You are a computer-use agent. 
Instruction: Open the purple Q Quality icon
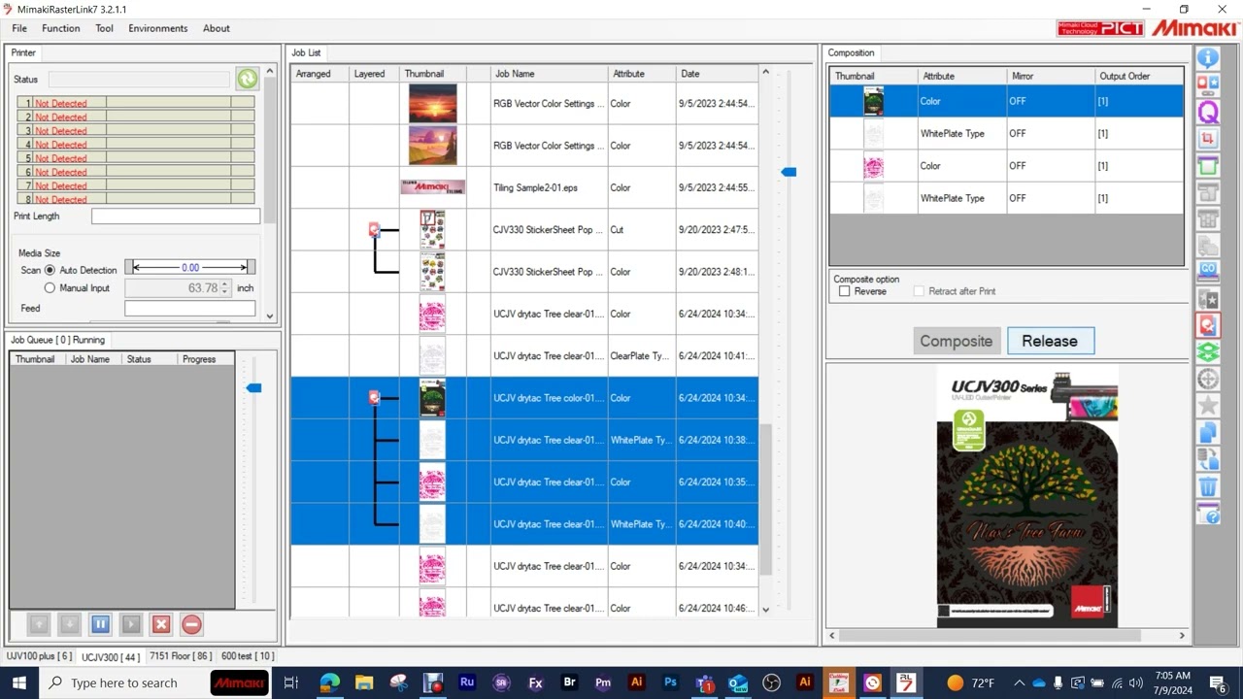(x=1207, y=112)
